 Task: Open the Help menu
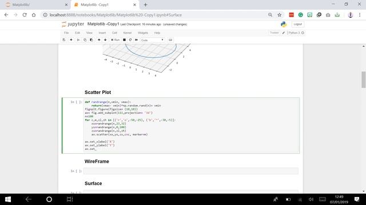click(157, 33)
